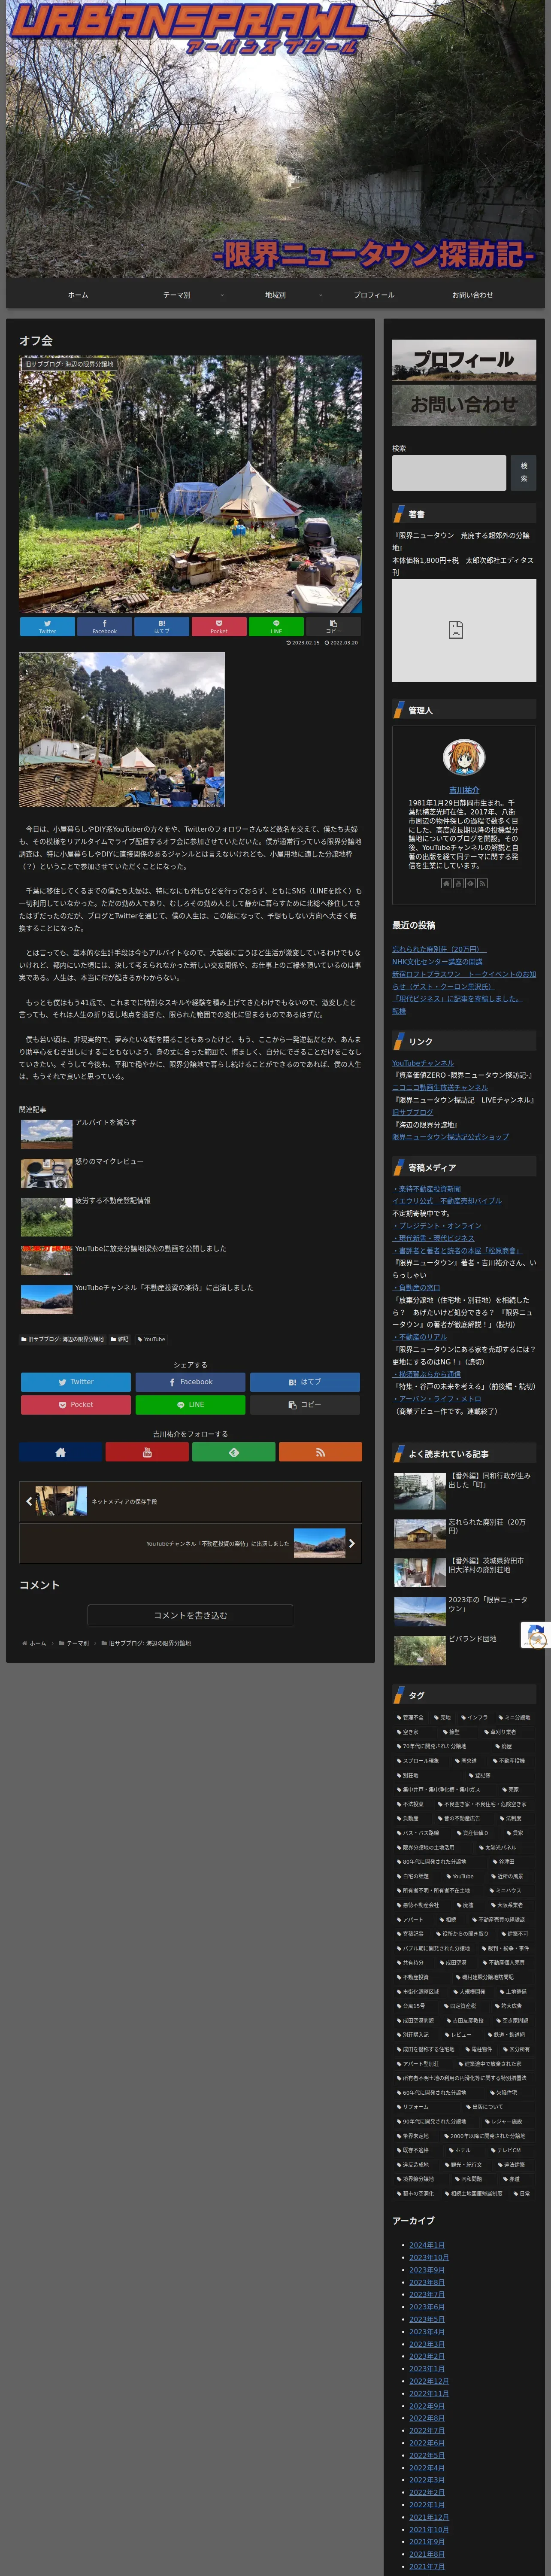
Task: Click the Hatena bookmark button under the photo
Action: click(162, 626)
